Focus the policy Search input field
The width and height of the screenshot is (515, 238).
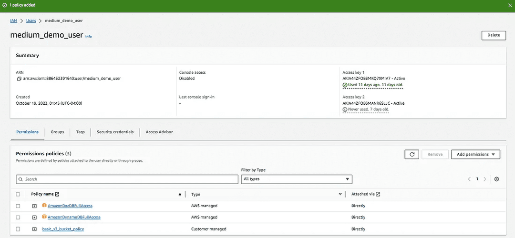tap(127, 179)
